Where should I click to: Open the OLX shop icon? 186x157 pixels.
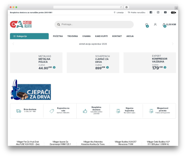pyautogui.click(x=173, y=13)
